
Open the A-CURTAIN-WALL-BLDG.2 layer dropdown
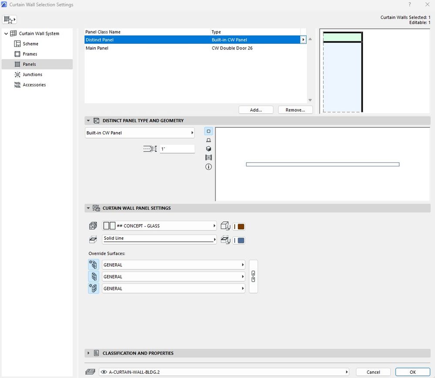[224, 372]
